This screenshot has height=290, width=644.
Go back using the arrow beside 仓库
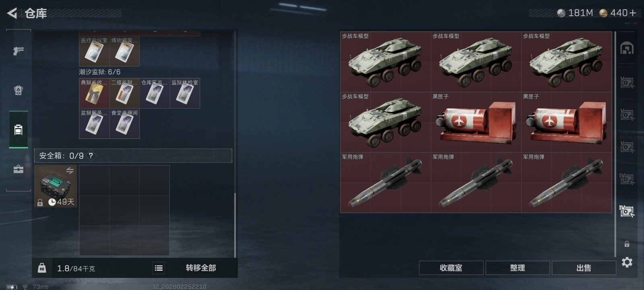point(12,13)
